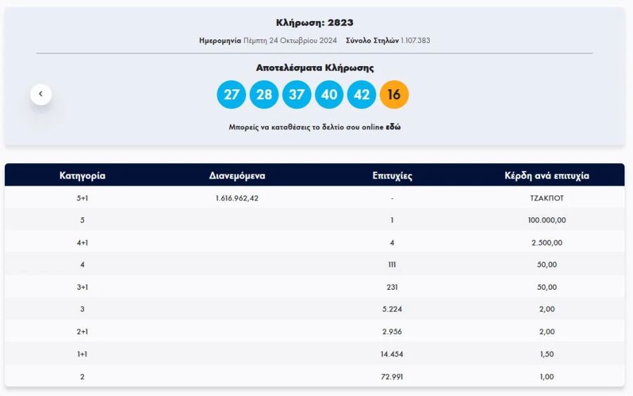This screenshot has width=633, height=396.
Task: Click the blue ball number 27
Action: (x=231, y=95)
